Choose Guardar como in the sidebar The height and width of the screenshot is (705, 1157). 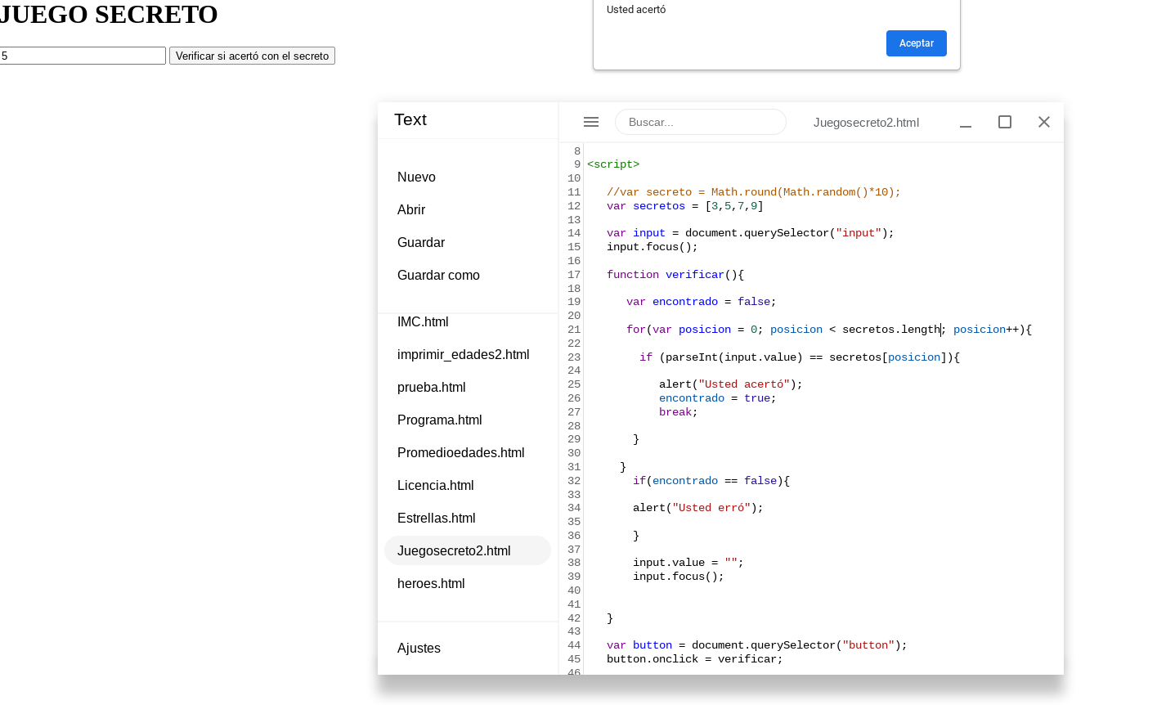(438, 275)
